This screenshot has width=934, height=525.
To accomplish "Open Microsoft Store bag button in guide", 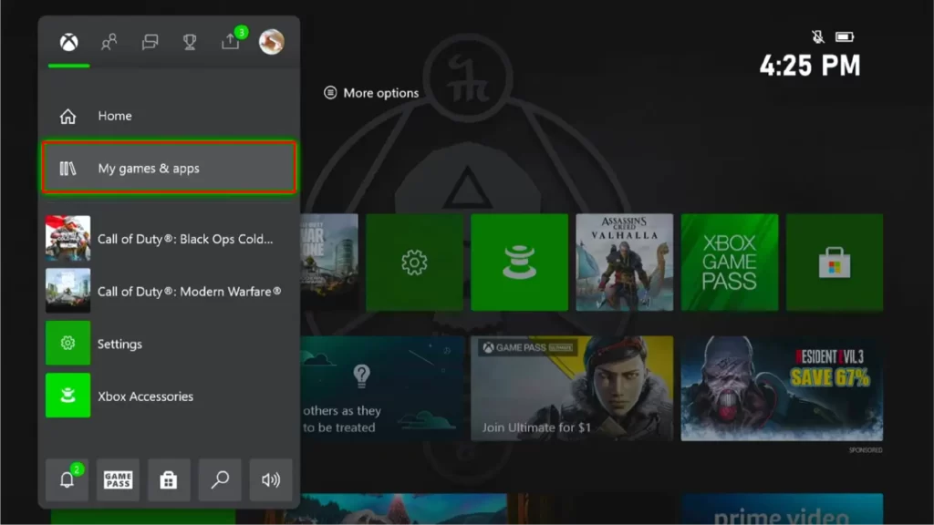I will point(169,479).
